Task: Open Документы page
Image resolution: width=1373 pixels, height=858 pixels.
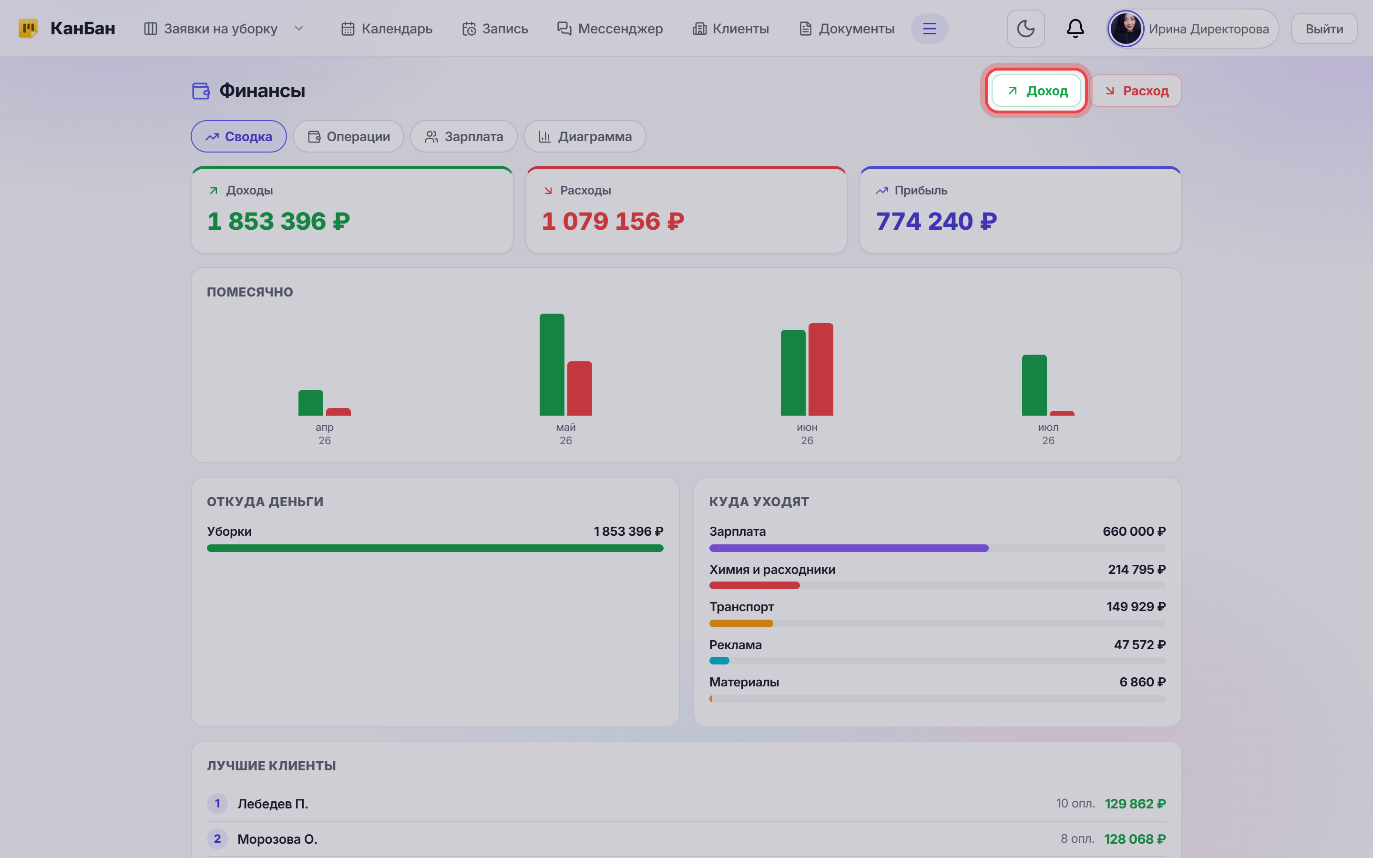Action: 847,29
